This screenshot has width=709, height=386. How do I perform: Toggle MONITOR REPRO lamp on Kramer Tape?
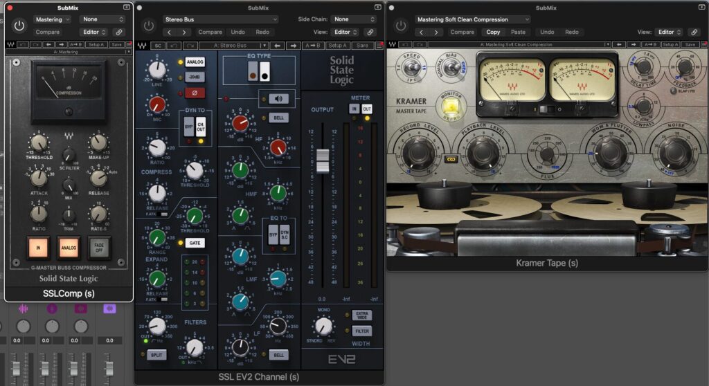point(450,107)
